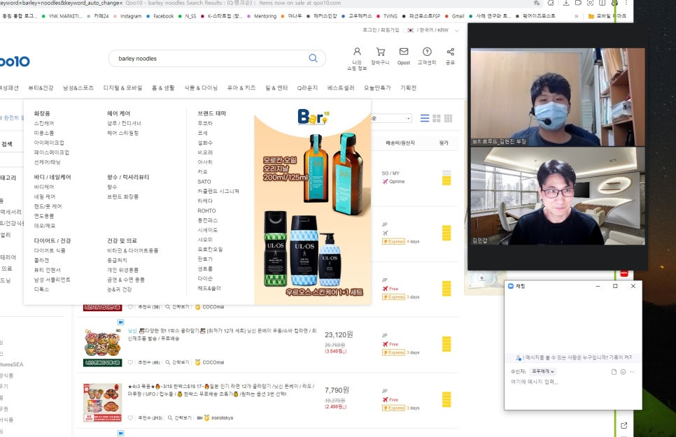Click the 김민갑 Zoom video tile

click(x=558, y=196)
